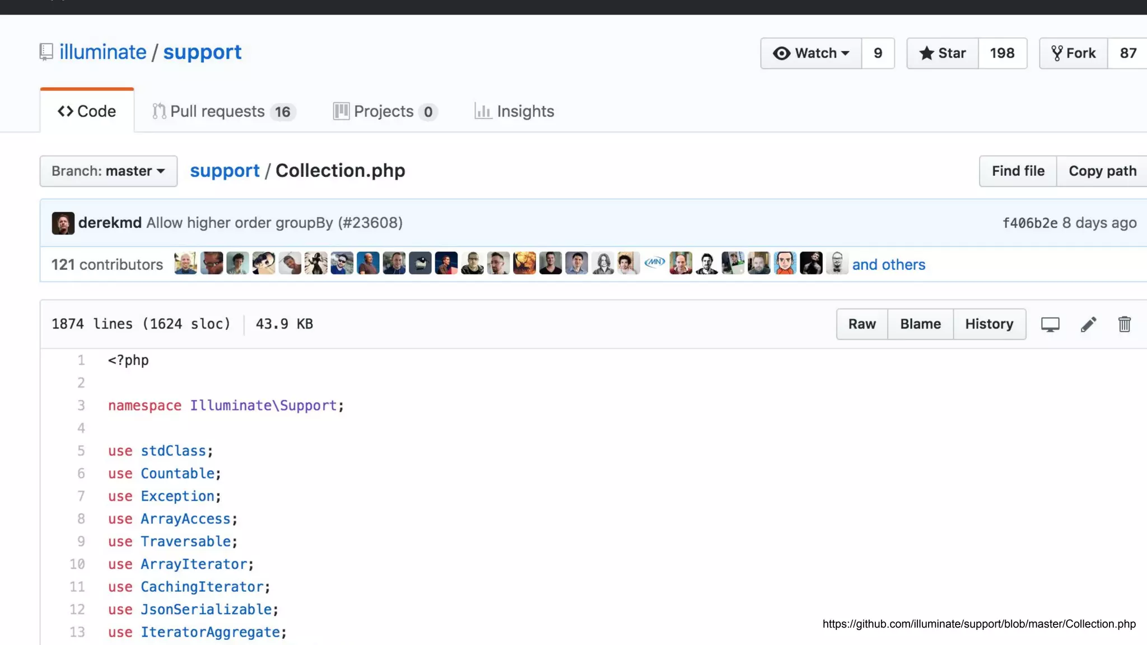Click '1874 lines (1624 sloc)' text

coord(141,324)
